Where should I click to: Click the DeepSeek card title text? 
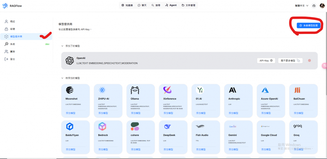[169, 135]
